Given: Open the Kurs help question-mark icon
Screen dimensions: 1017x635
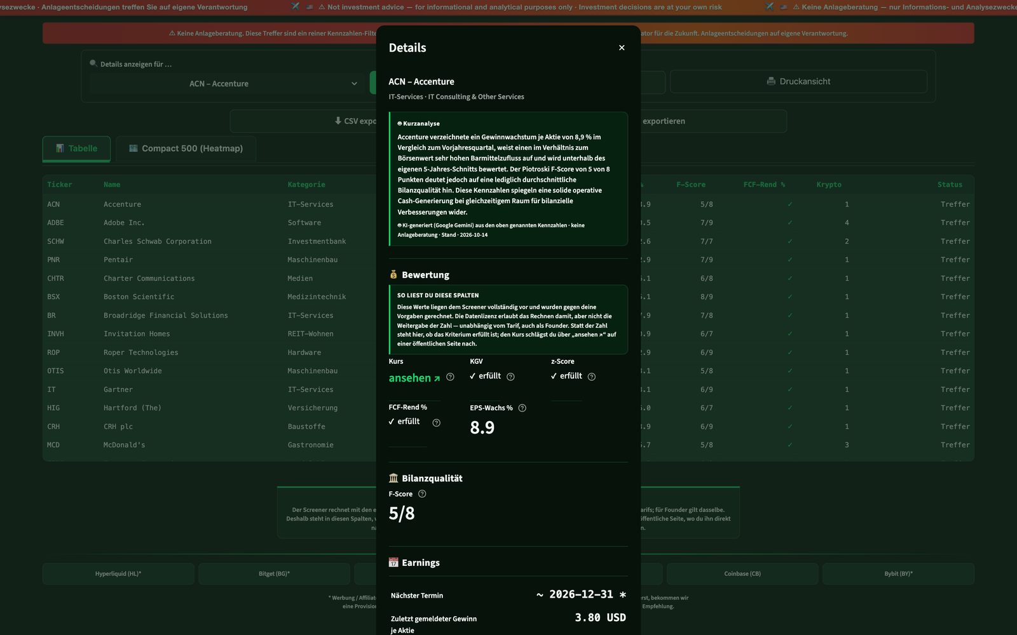Looking at the screenshot, I should (x=450, y=377).
